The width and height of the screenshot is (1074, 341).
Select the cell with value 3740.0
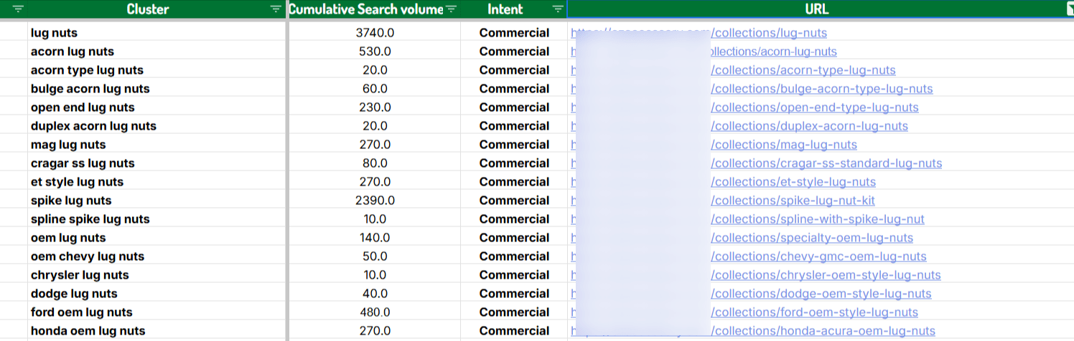click(375, 33)
